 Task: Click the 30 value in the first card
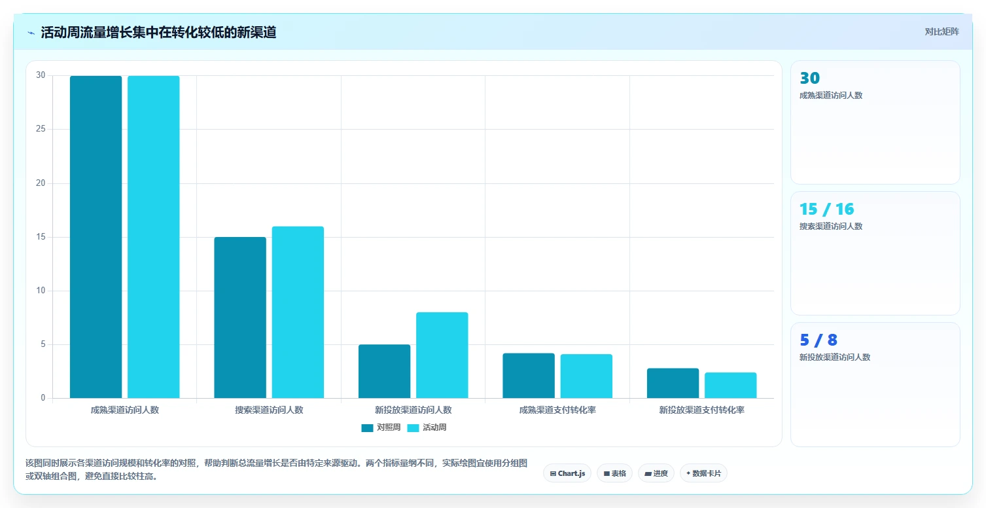click(810, 78)
